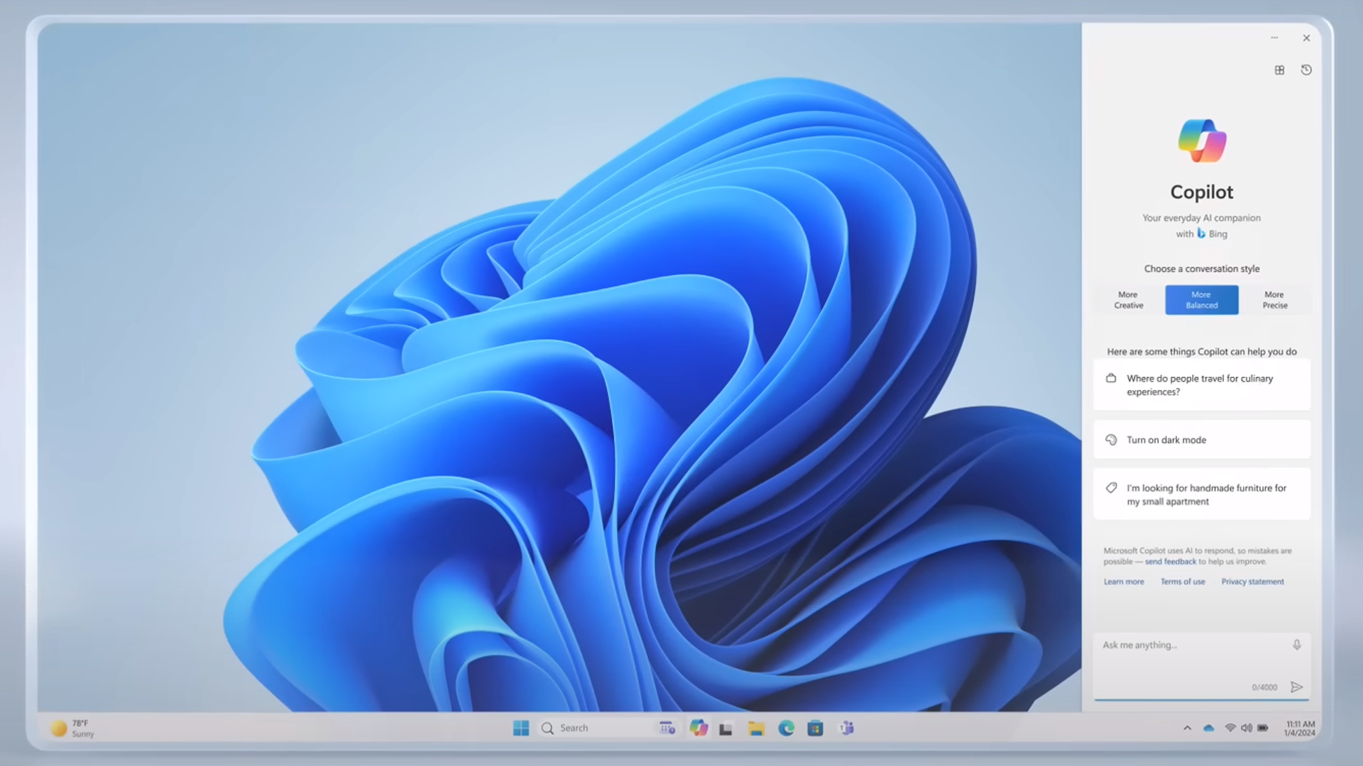The image size is (1363, 766).
Task: Open Microsoft Store taskbar icon
Action: click(x=815, y=728)
